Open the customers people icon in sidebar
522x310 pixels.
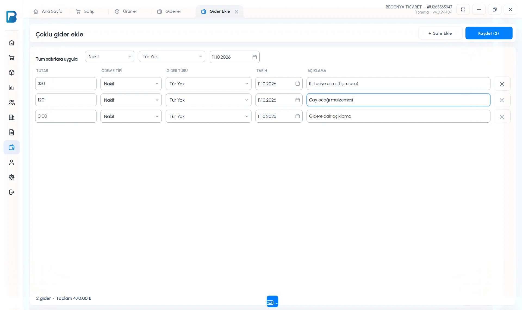(x=11, y=103)
